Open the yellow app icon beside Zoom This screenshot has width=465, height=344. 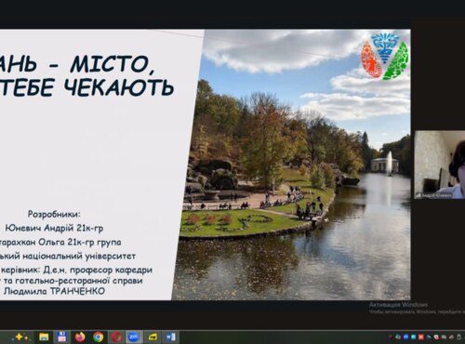153,337
